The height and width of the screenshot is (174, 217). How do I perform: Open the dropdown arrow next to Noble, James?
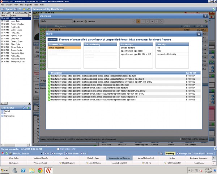41,153
